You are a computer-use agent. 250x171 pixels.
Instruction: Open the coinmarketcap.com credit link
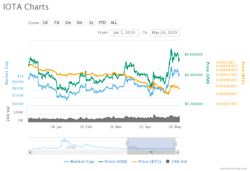point(233,169)
